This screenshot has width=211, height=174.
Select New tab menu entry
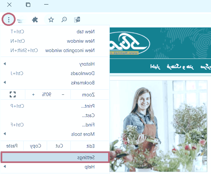pyautogui.click(x=55, y=32)
